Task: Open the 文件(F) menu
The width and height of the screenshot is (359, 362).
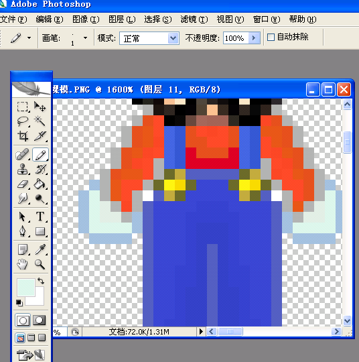Action: coord(13,19)
